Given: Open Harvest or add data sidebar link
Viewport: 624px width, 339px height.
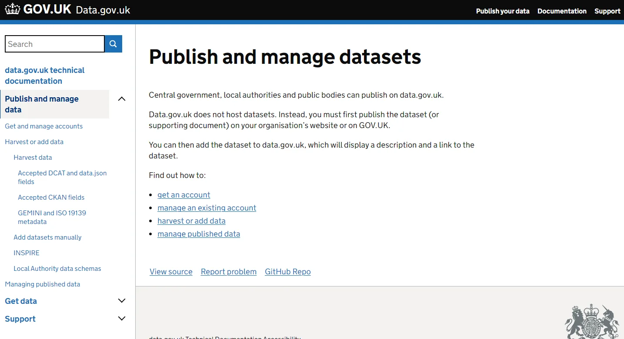Looking at the screenshot, I should 34,142.
